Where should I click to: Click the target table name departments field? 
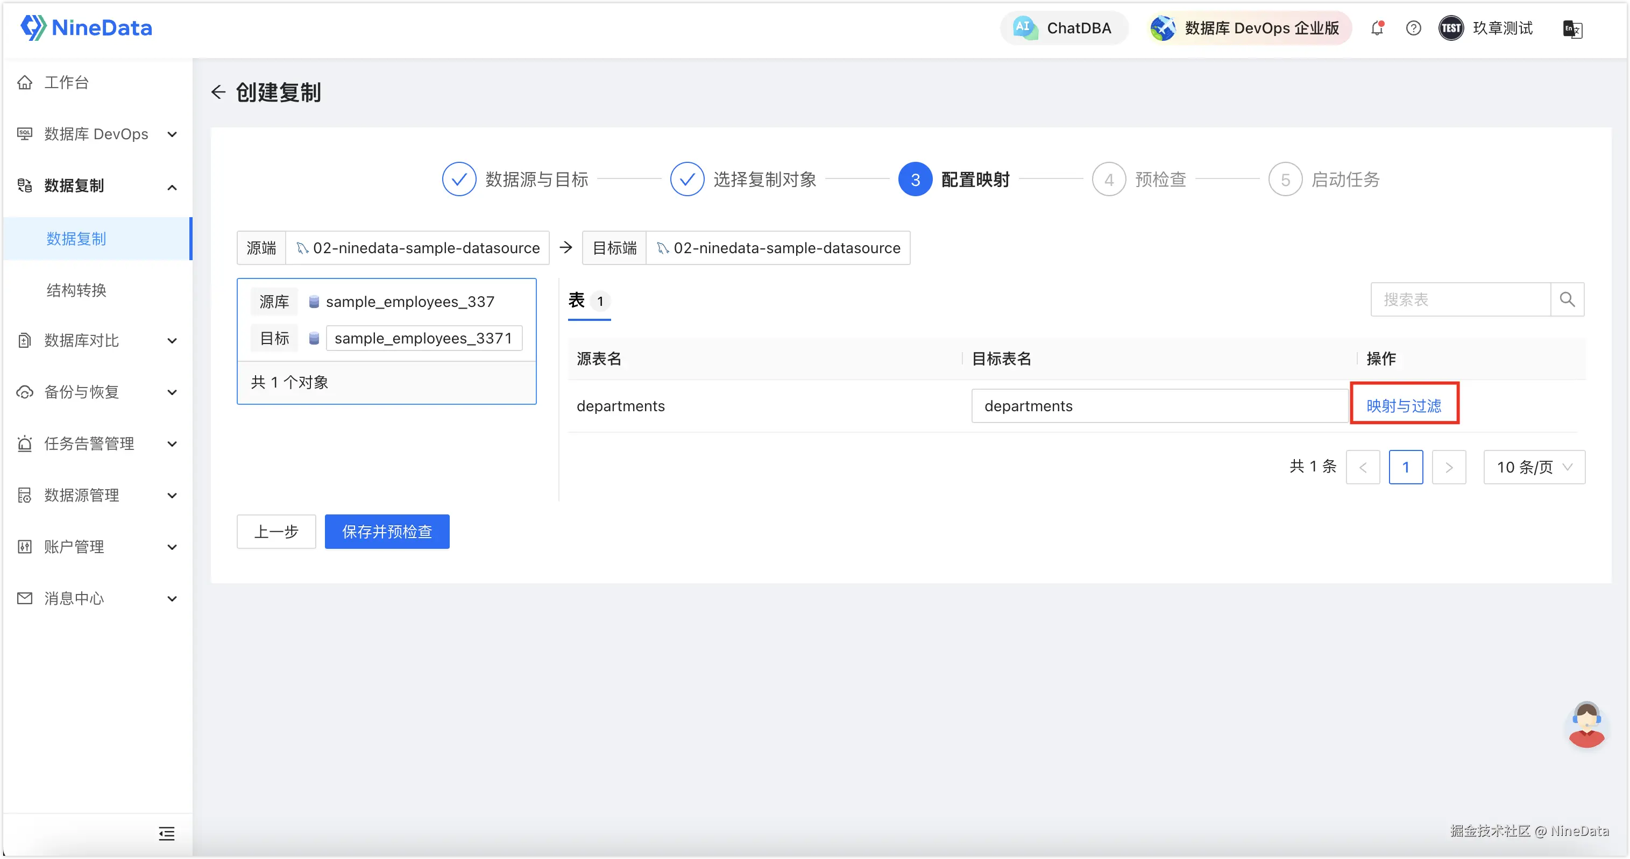(1159, 406)
